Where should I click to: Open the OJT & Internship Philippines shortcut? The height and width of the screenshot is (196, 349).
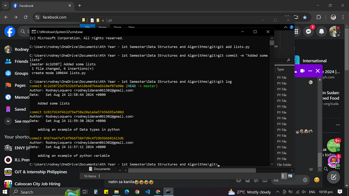41,172
